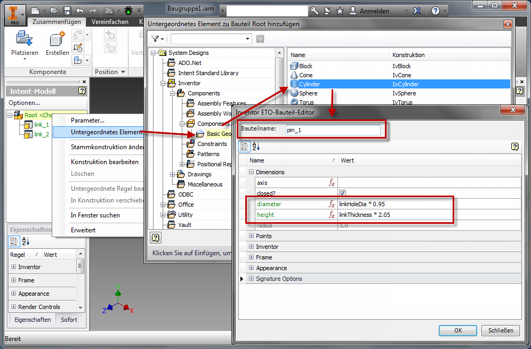The width and height of the screenshot is (531, 349).
Task: Click the pencil edit icon in Komponente panel
Action: pos(78,47)
